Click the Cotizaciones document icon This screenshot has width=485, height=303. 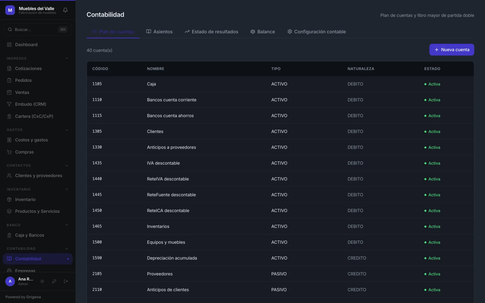[x=9, y=68]
